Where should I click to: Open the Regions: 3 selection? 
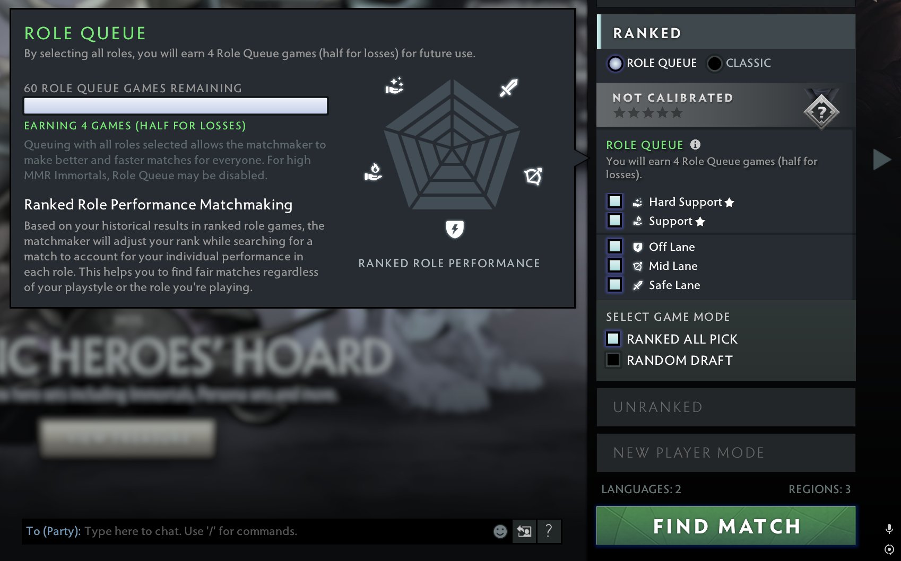(819, 489)
